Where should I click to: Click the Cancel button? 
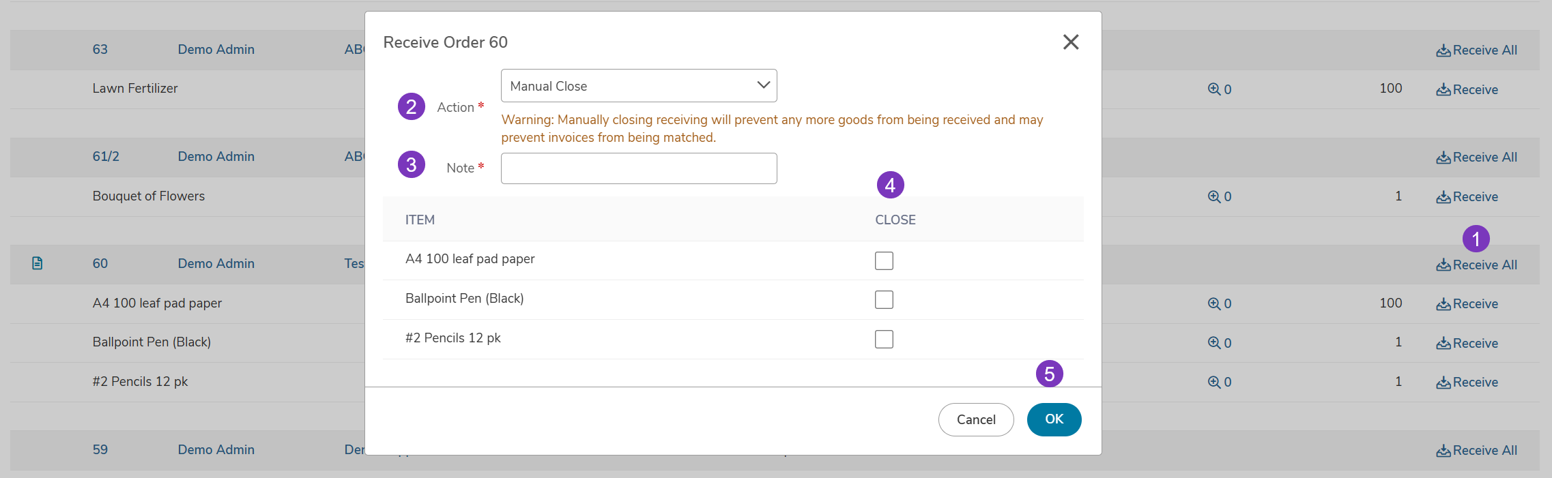976,419
